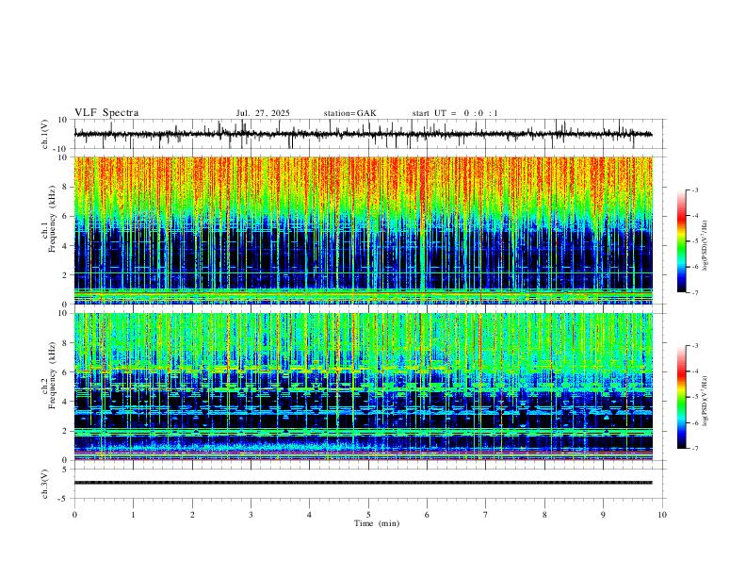
Task: Click the '10' tick on Time axis
Action: 662,515
